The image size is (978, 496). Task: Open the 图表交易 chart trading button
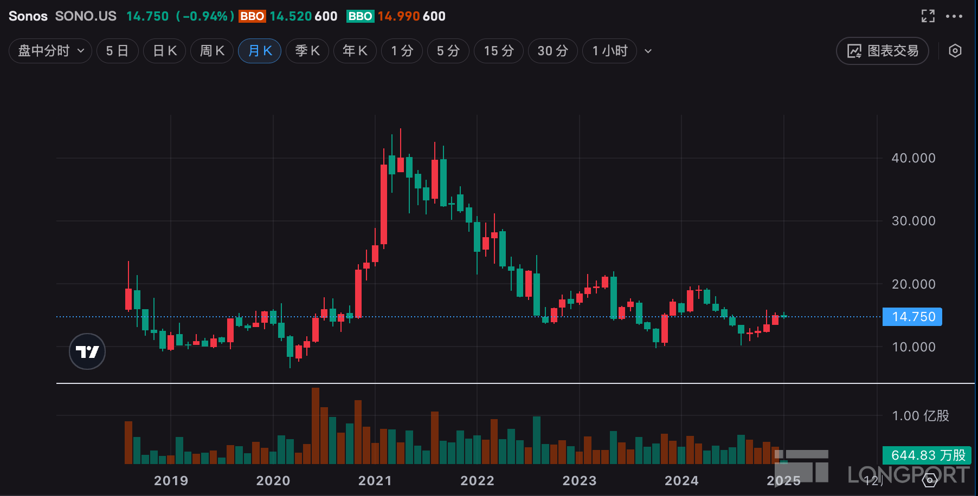pos(883,51)
